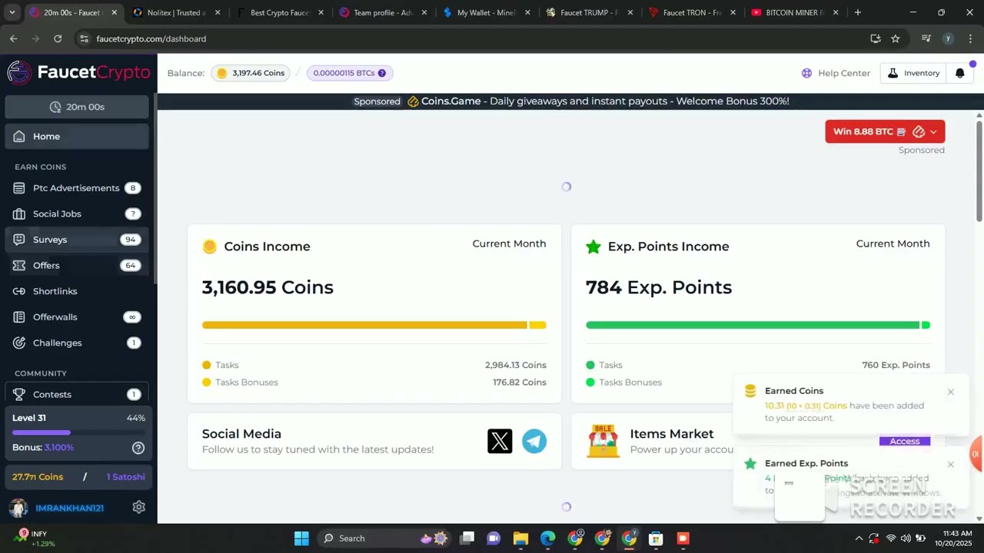Open Windows Start menu
Image resolution: width=984 pixels, height=553 pixels.
[x=301, y=538]
